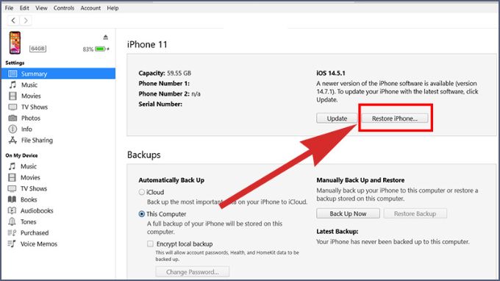
Task: Click the Capacity 59.55 GB text
Action: tap(165, 73)
